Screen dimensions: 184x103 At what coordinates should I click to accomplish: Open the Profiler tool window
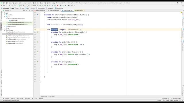coord(27,99)
